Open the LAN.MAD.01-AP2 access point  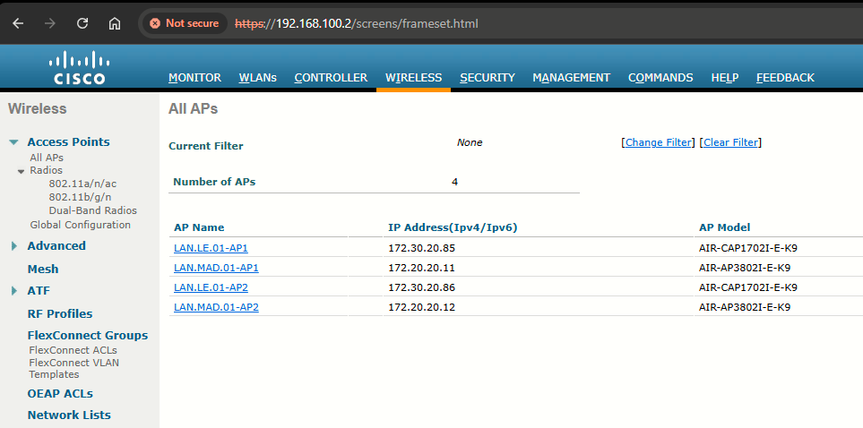(216, 307)
